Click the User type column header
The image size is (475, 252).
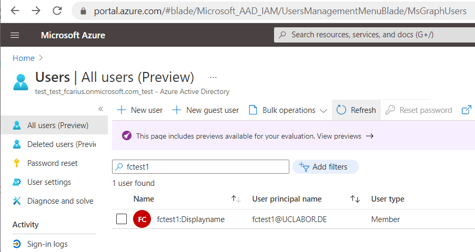(x=388, y=199)
